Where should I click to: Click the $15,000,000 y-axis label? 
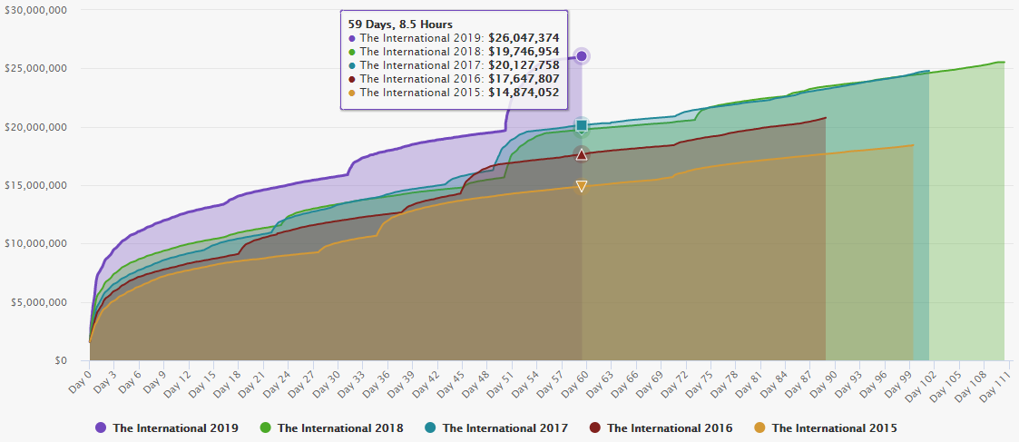point(35,185)
